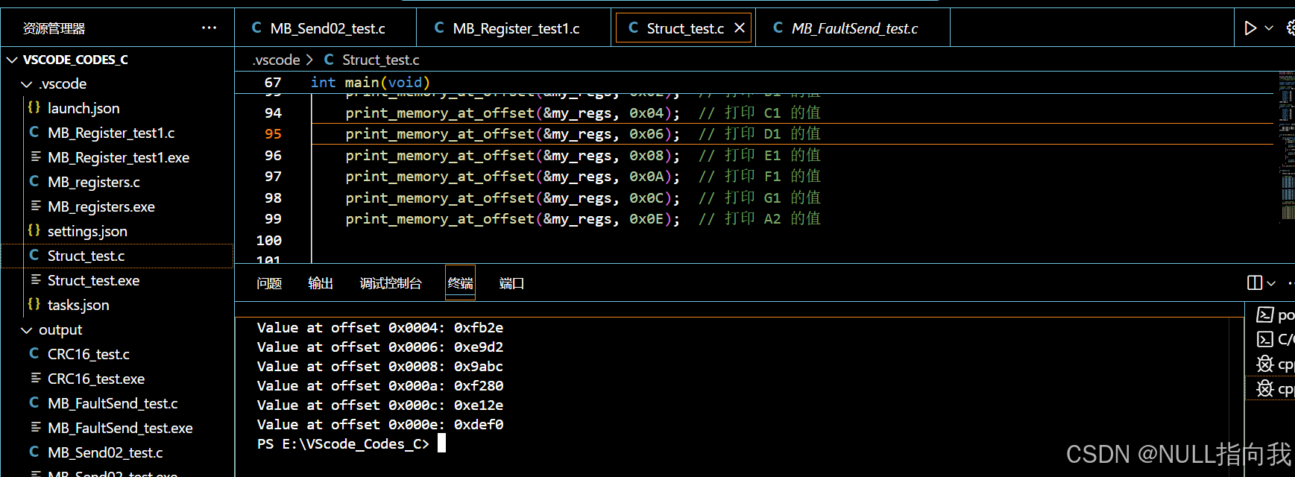The width and height of the screenshot is (1295, 477).
Task: Select MB_Register_test1.exe file
Action: pyautogui.click(x=118, y=158)
